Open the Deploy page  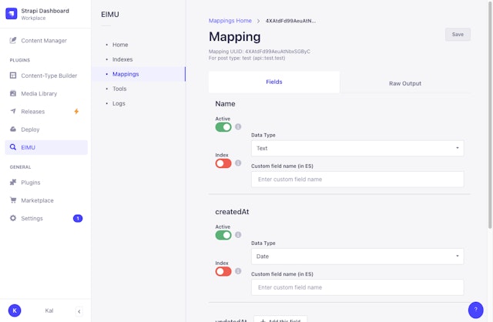point(31,129)
